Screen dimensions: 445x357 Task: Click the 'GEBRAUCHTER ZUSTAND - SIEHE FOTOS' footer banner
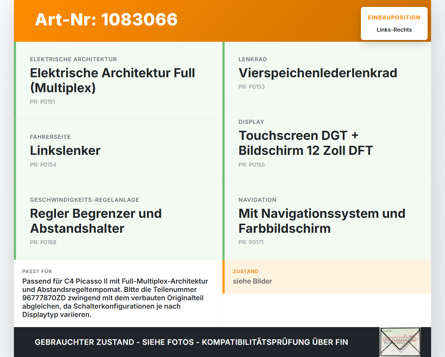coord(191,342)
